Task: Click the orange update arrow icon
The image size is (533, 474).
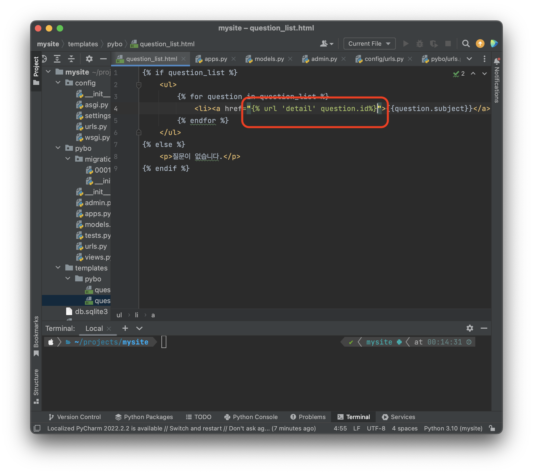Action: [480, 44]
